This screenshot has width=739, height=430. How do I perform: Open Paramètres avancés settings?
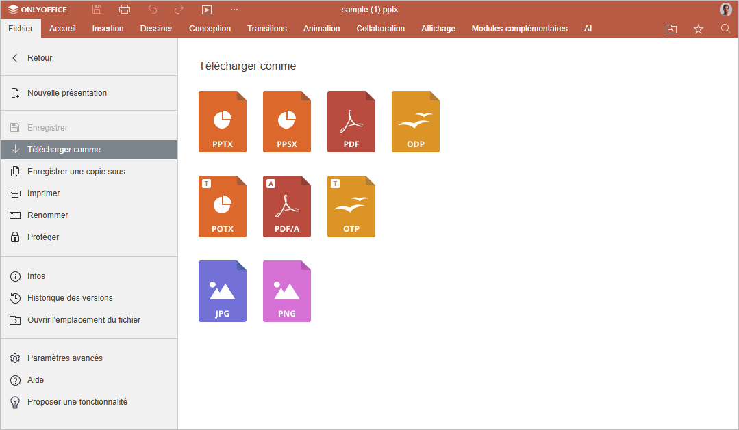coord(64,358)
